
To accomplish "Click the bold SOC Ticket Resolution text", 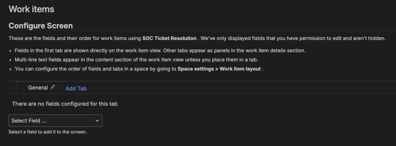I will tap(169, 38).
